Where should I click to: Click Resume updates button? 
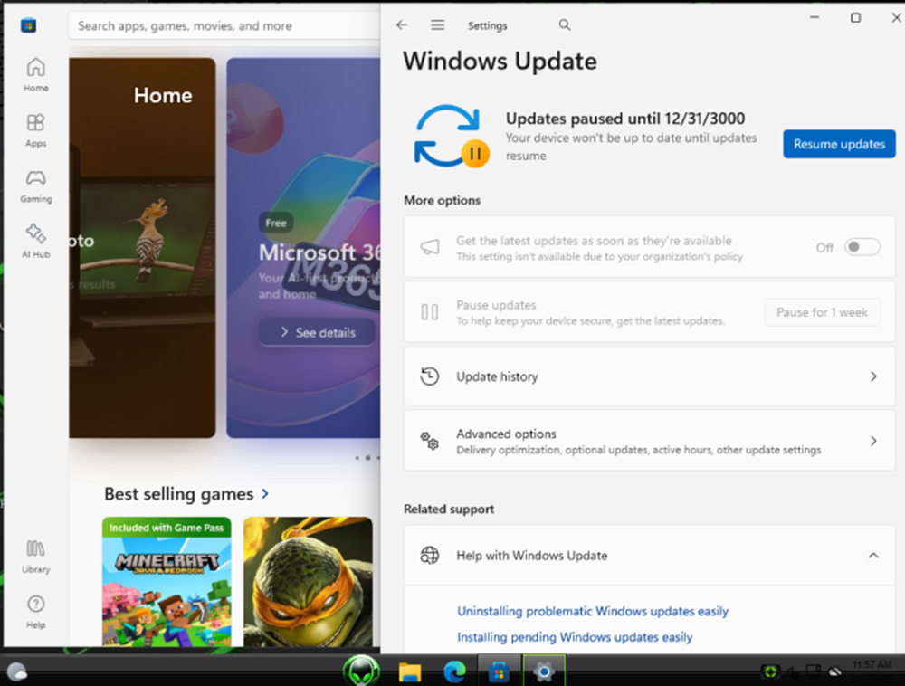839,144
